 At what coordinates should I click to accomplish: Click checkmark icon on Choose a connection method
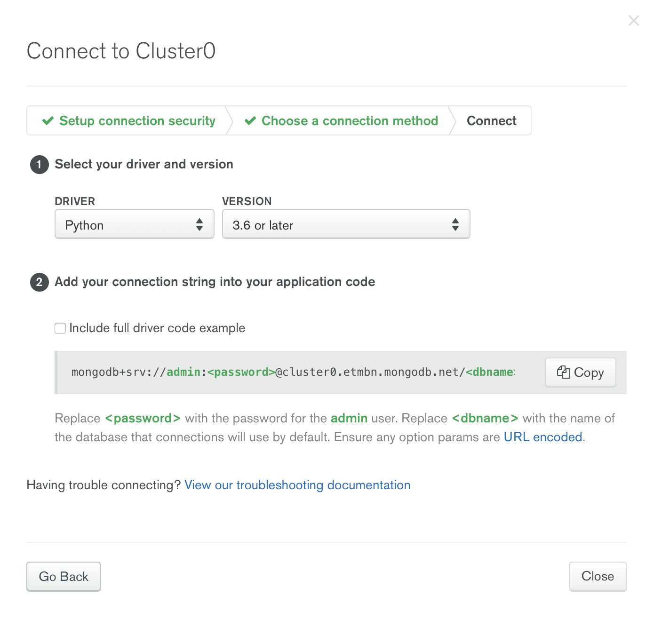(x=250, y=121)
